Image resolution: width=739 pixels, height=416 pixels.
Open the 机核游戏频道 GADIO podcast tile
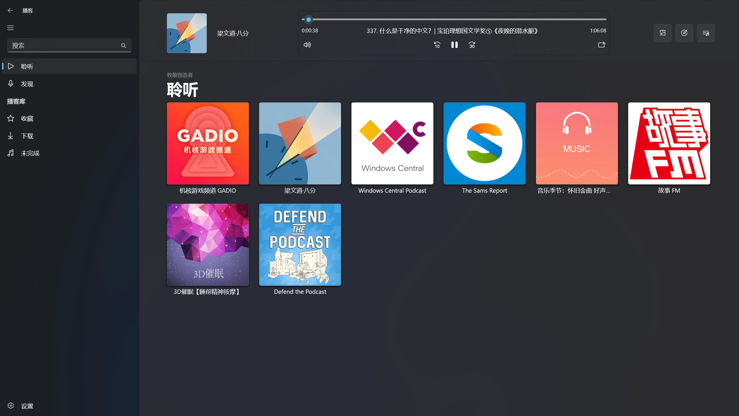coord(208,148)
